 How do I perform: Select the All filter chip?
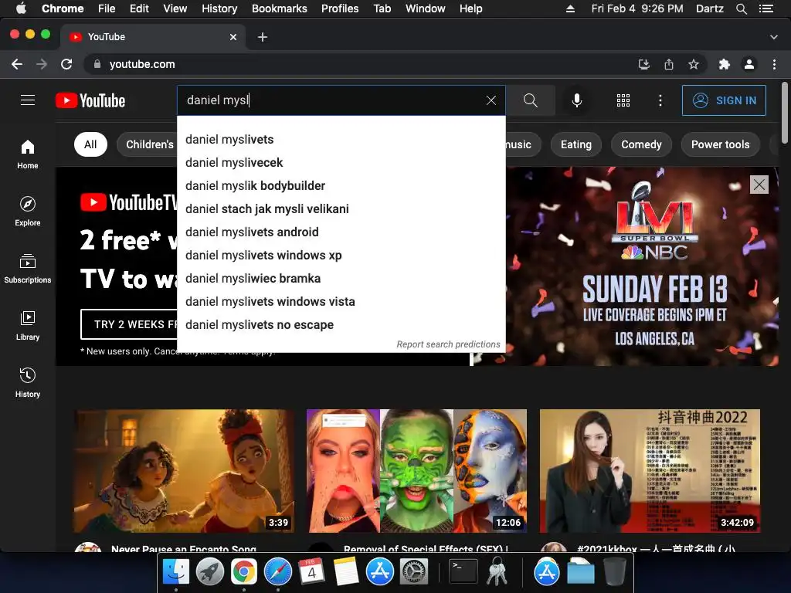(90, 144)
